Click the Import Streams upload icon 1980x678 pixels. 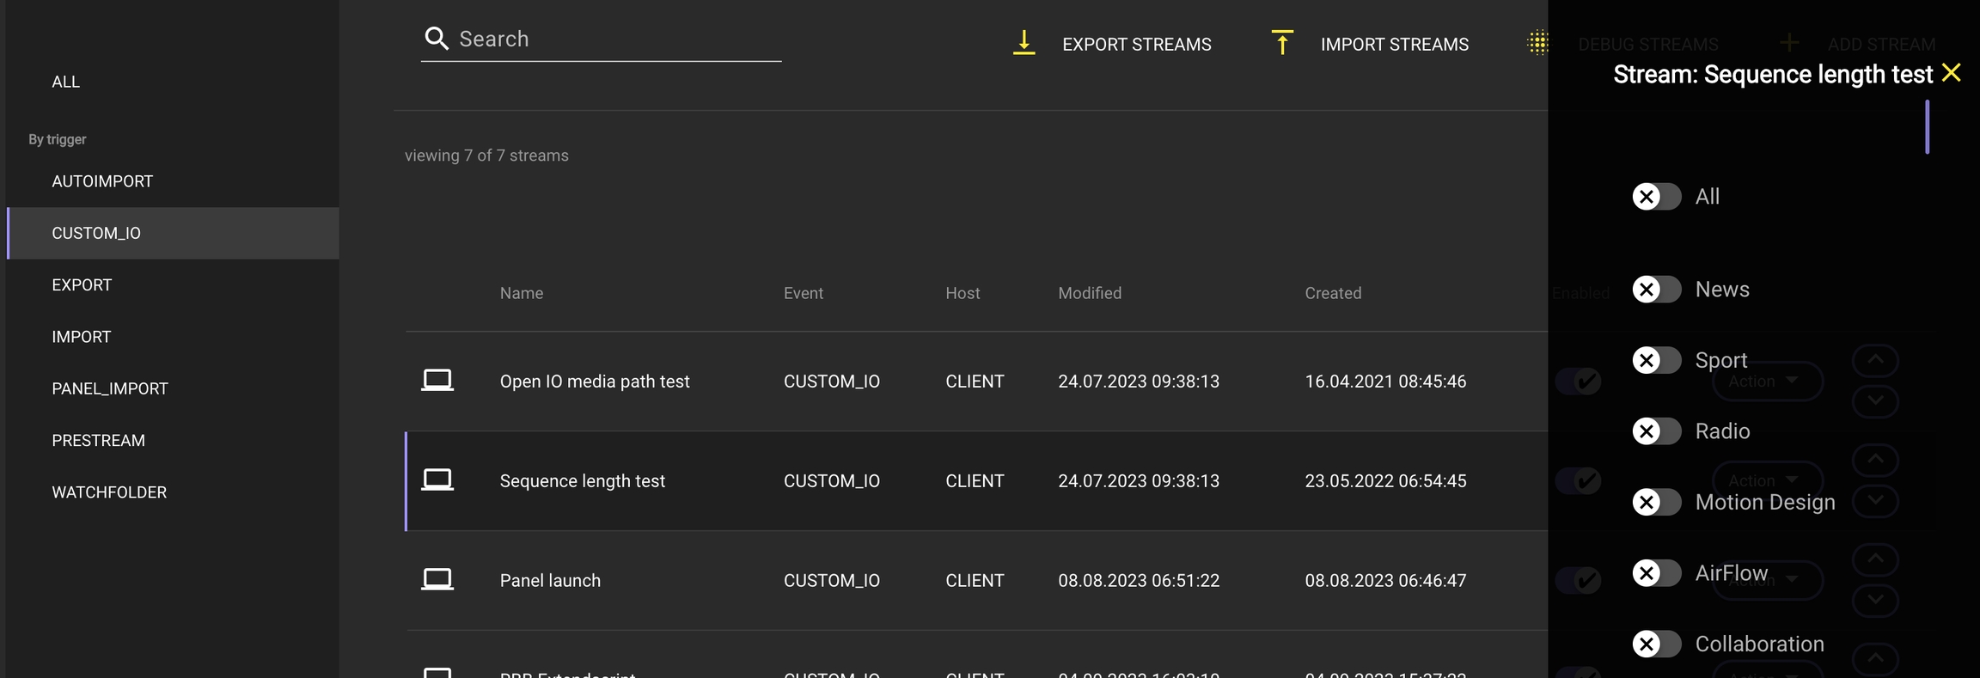pos(1281,43)
